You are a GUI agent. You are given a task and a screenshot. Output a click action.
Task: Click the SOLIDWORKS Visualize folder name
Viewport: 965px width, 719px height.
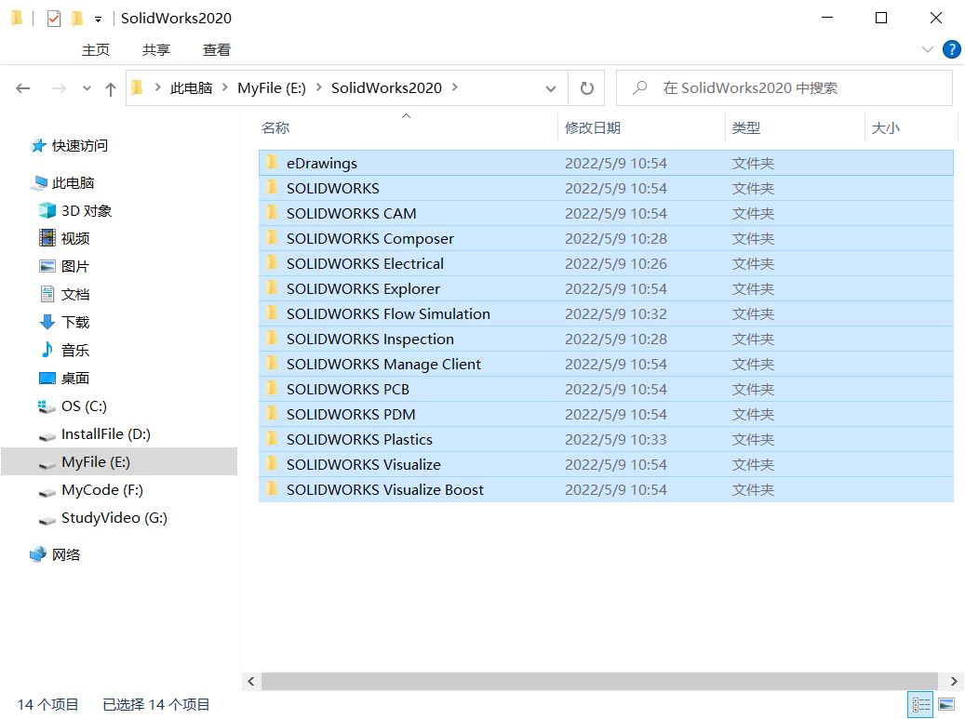point(364,464)
